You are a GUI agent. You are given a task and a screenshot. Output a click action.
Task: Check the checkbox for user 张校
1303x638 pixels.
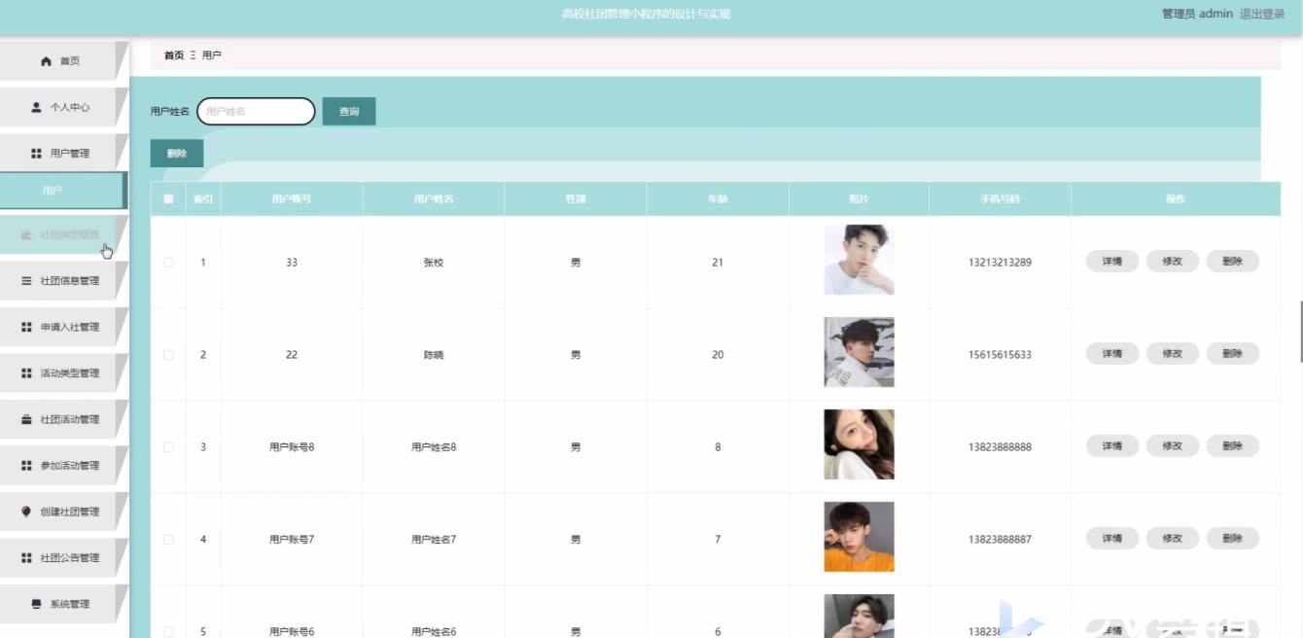click(166, 262)
